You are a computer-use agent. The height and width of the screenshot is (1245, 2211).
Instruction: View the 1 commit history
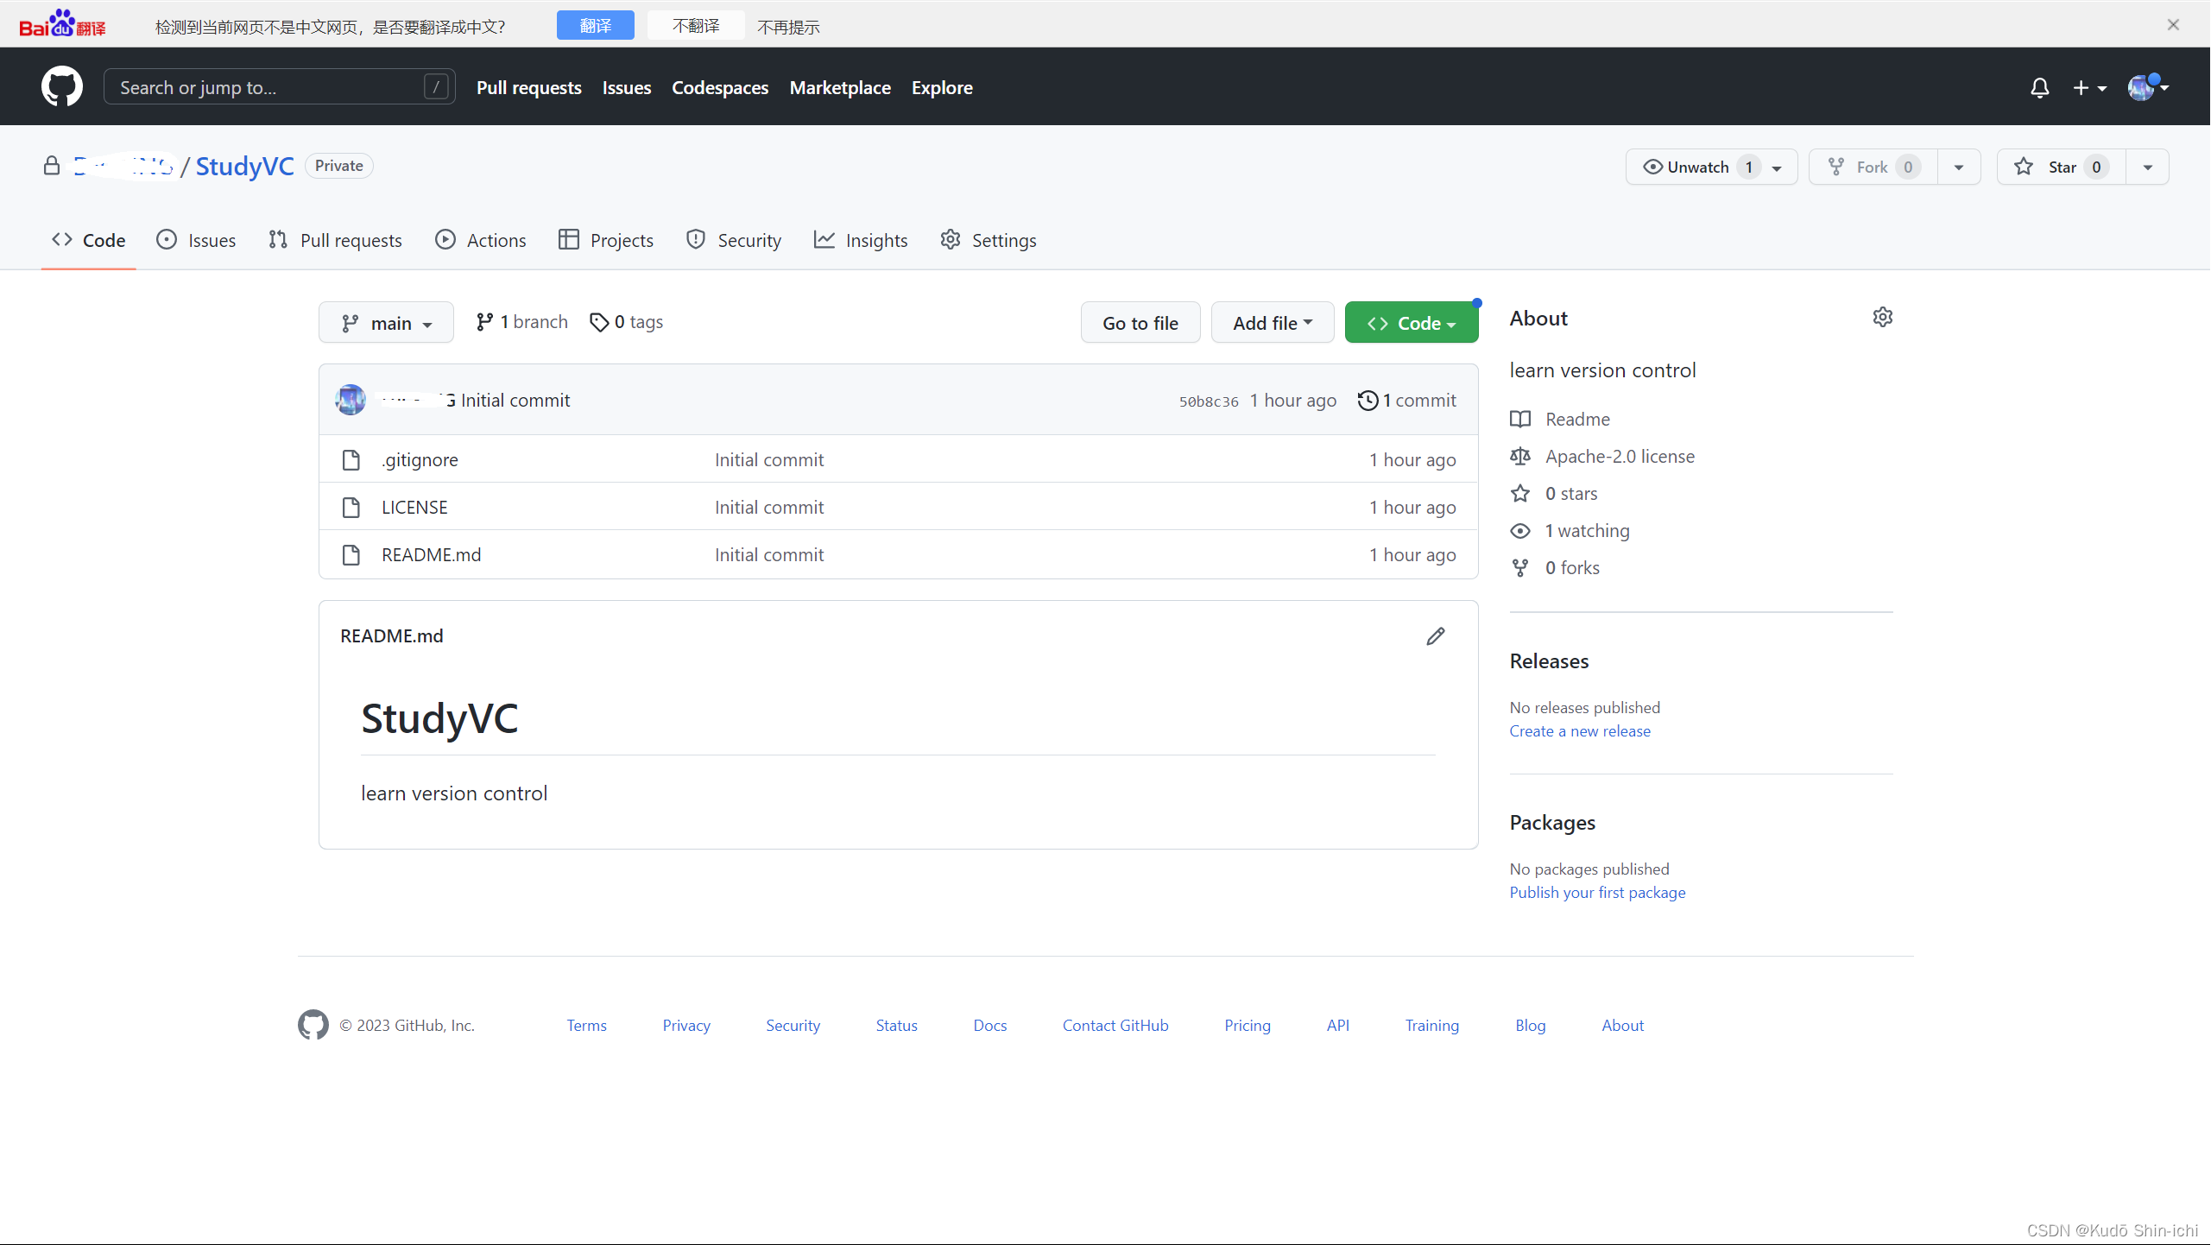[1407, 401]
